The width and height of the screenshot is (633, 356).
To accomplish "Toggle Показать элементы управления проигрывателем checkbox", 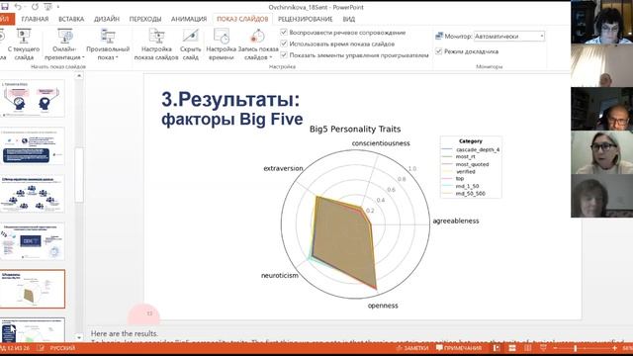I will (284, 54).
